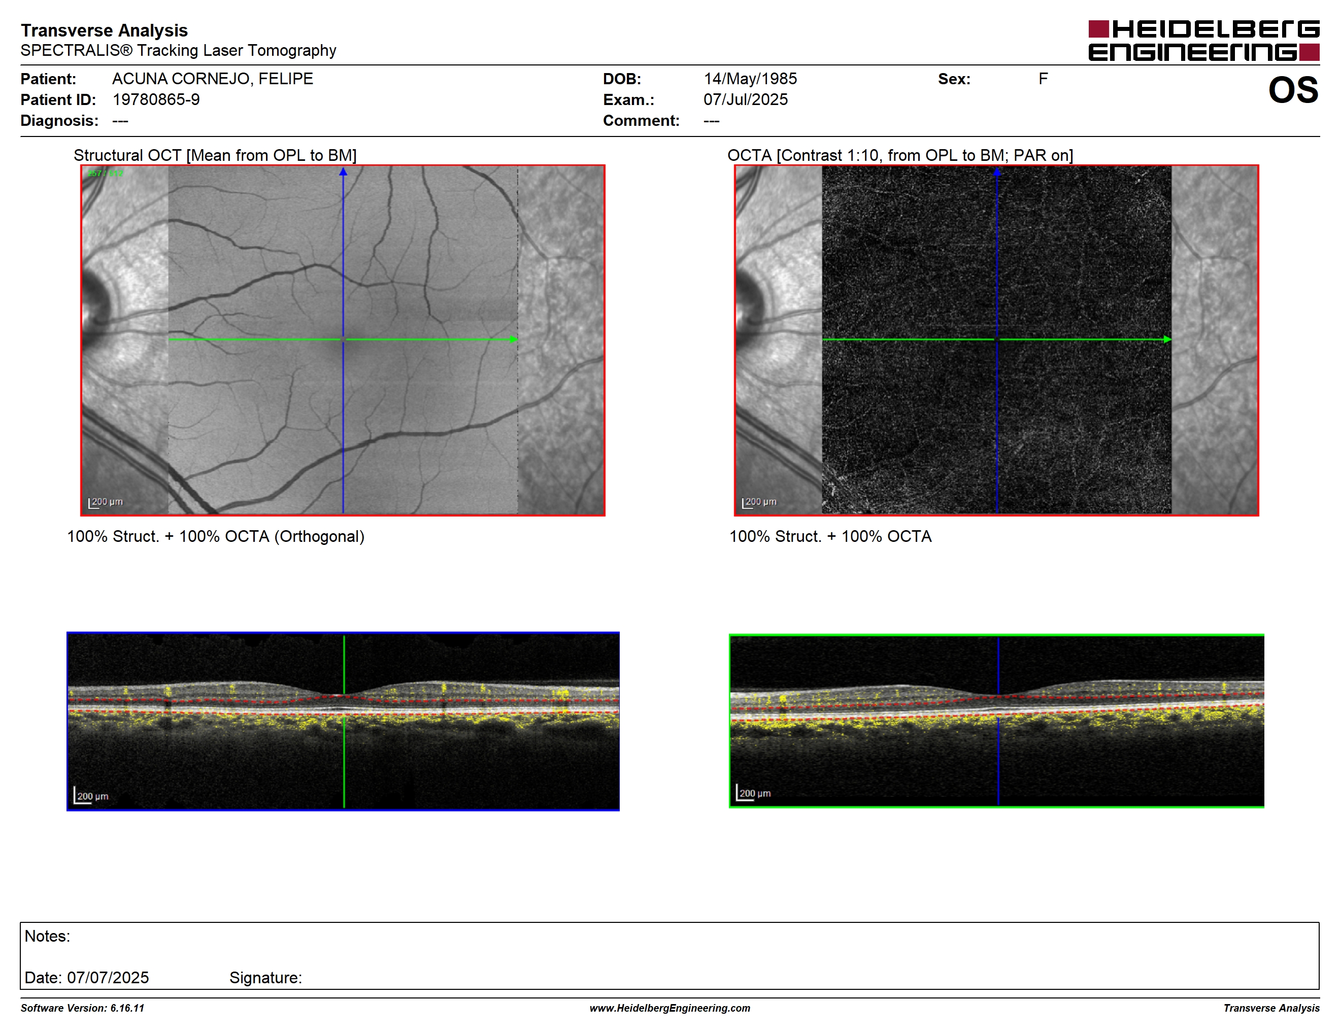Click the Sex value 'F'
Viewport: 1340px width, 1035px height.
coord(1043,79)
